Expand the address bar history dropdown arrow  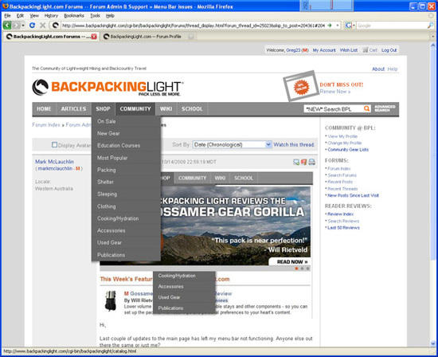pyautogui.click(x=338, y=25)
